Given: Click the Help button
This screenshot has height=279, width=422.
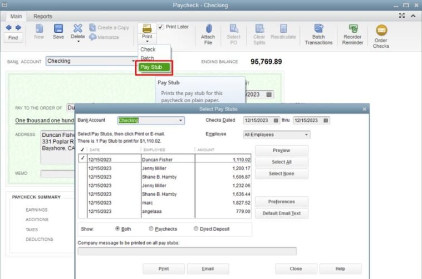Looking at the screenshot, I should [x=340, y=269].
